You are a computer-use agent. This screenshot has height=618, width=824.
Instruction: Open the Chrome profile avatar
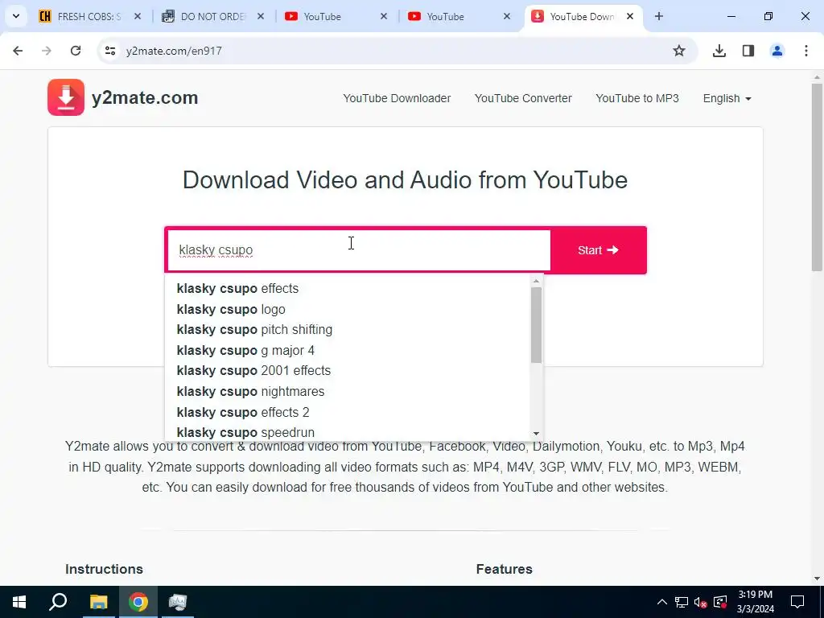[x=777, y=51]
